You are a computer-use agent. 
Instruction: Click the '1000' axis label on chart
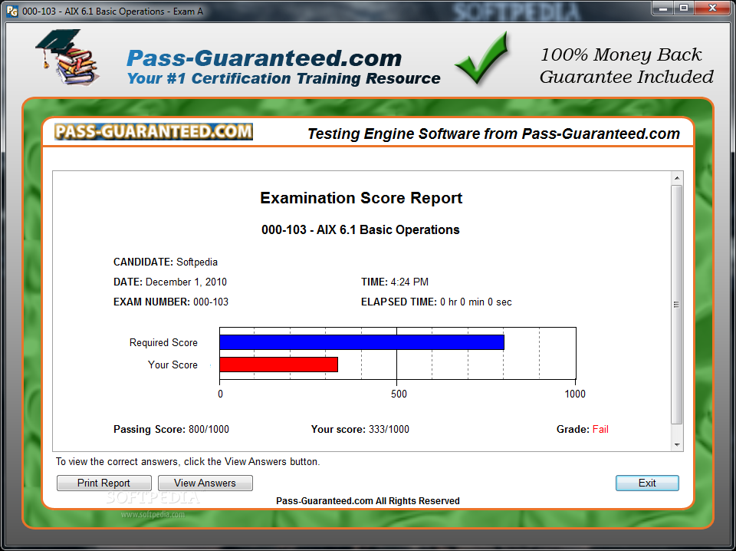[x=575, y=394]
